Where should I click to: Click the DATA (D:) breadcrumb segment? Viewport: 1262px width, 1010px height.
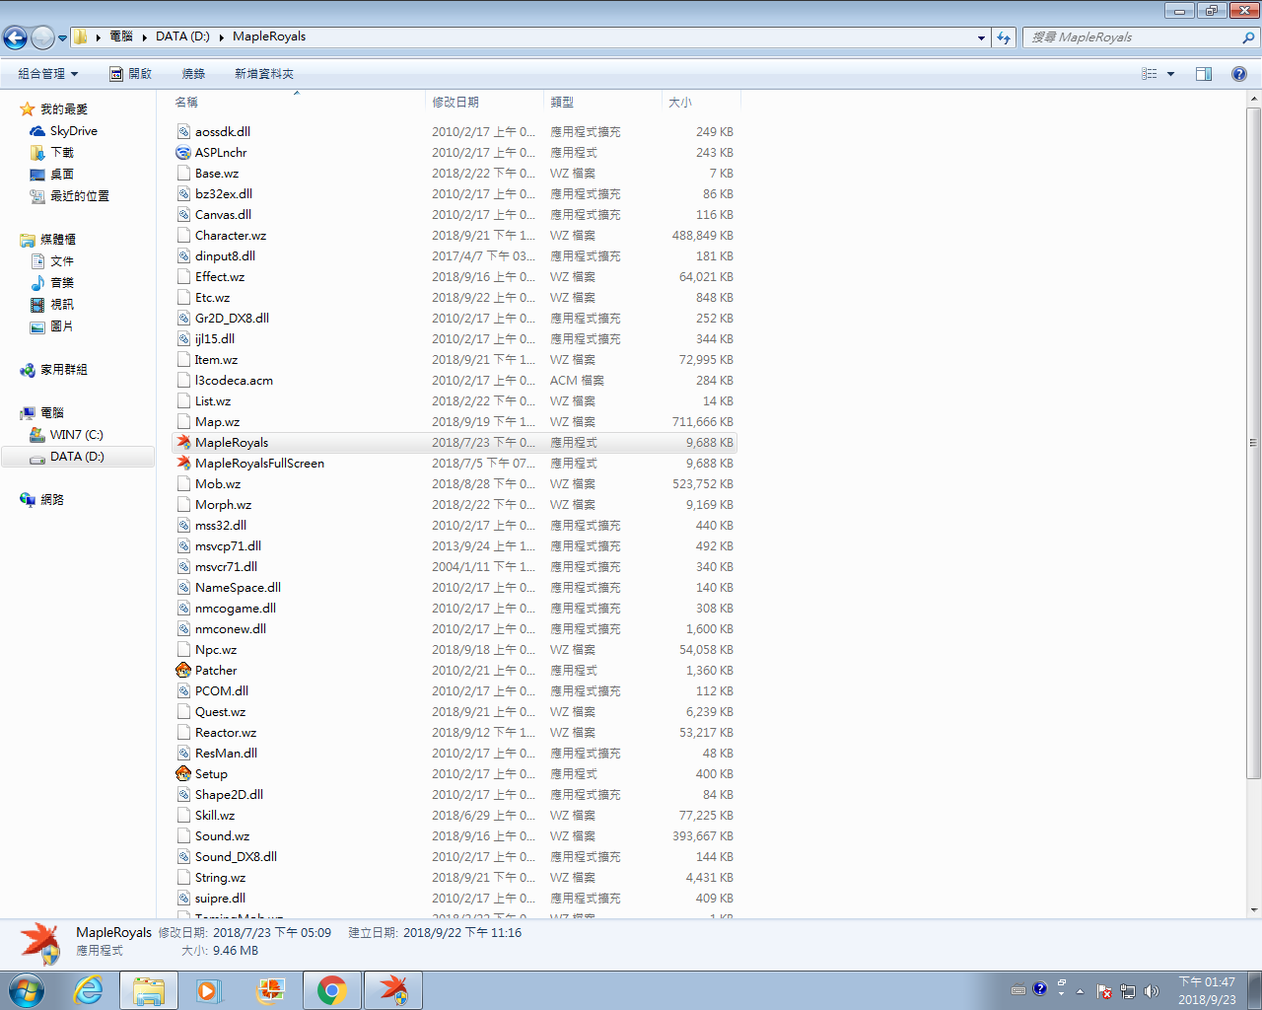click(182, 36)
